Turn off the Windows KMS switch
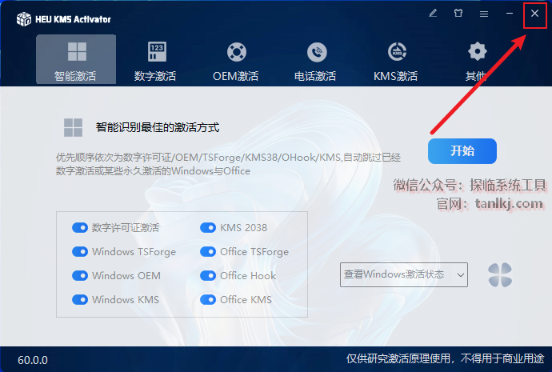Viewport: 552px width, 372px height. point(80,299)
